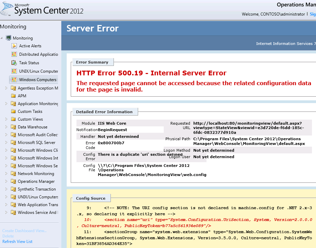Click the Config File web.config path

(152, 170)
